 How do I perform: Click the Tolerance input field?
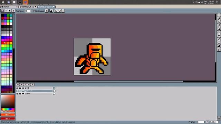[x=28, y=11]
